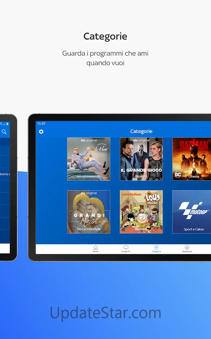Open the Intrattenimento category tile
The width and height of the screenshot is (211, 339).
(x=89, y=159)
